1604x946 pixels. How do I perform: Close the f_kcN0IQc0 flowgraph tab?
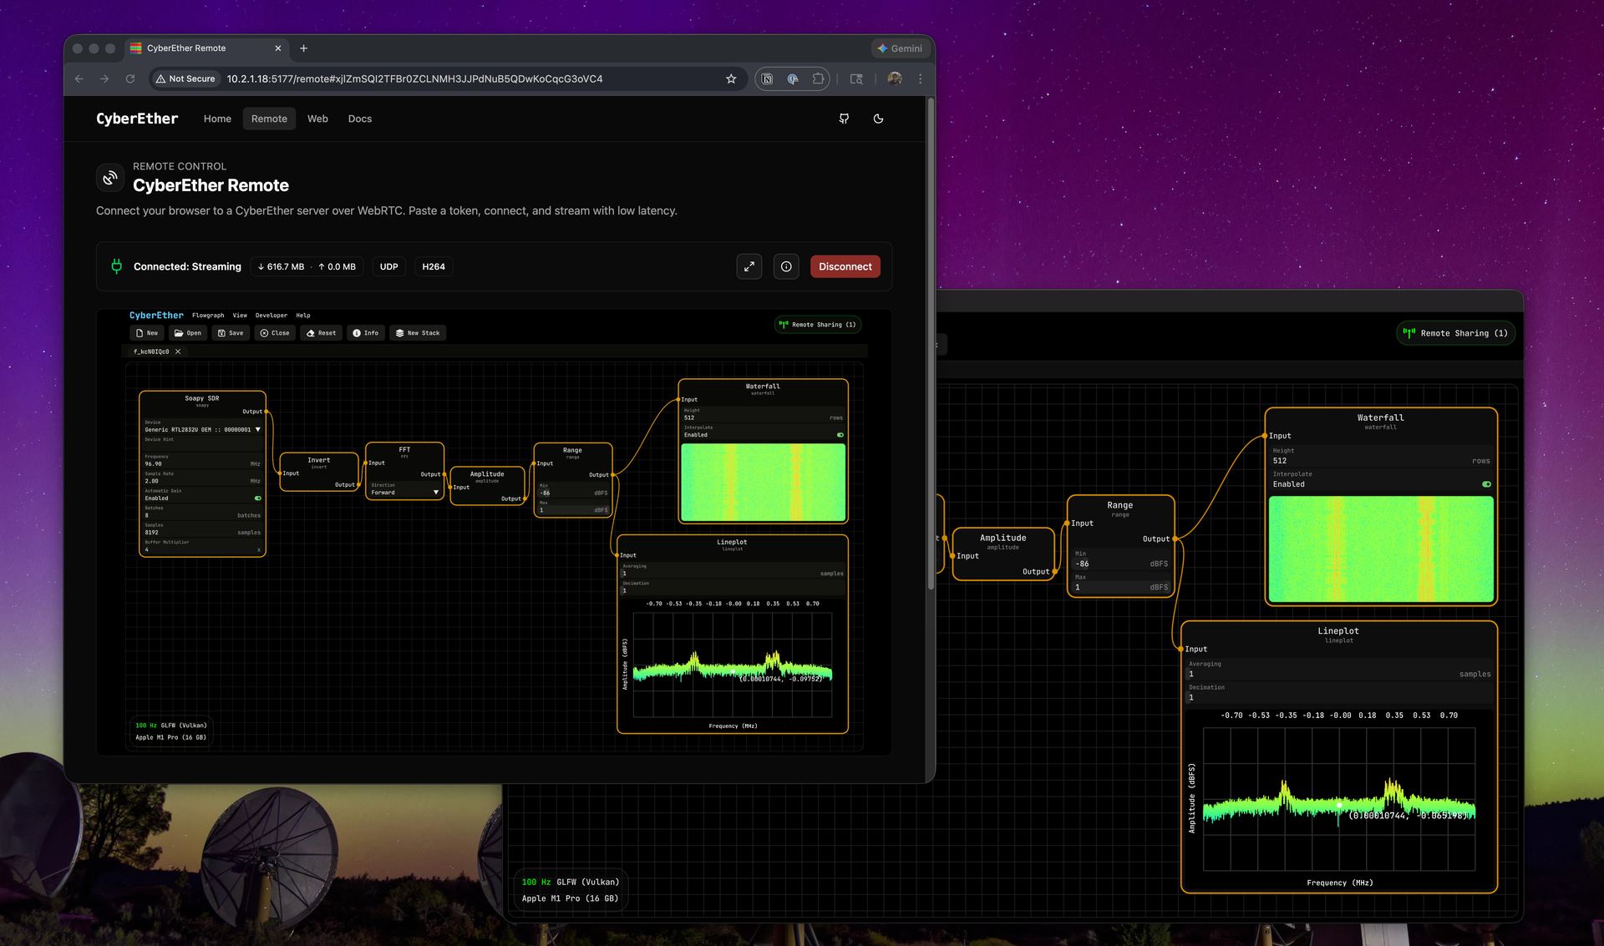pyautogui.click(x=178, y=352)
